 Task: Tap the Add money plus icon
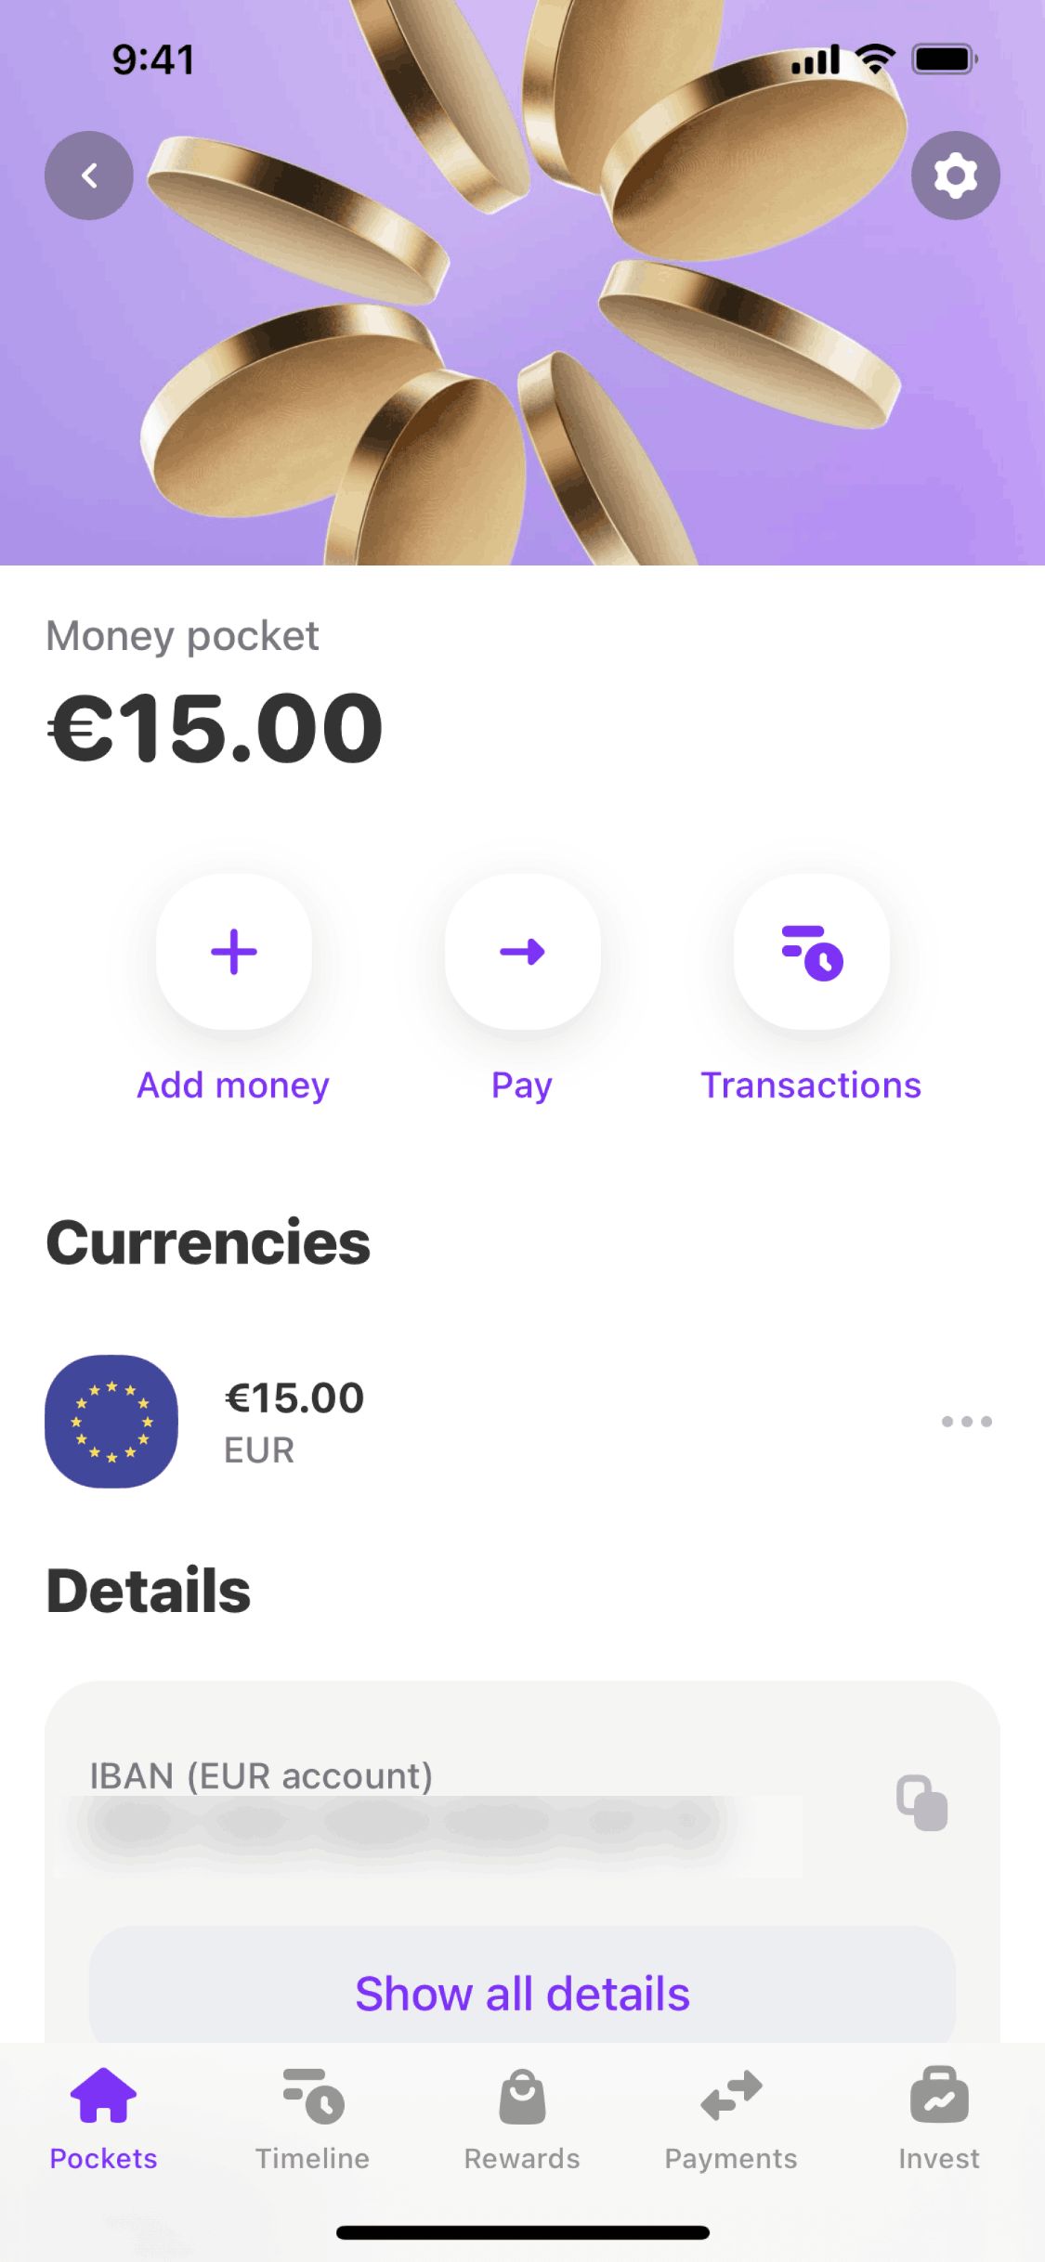[234, 952]
